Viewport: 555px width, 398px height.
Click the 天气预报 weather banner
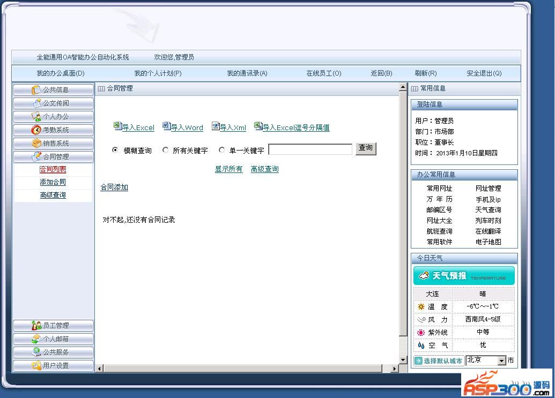(x=464, y=276)
